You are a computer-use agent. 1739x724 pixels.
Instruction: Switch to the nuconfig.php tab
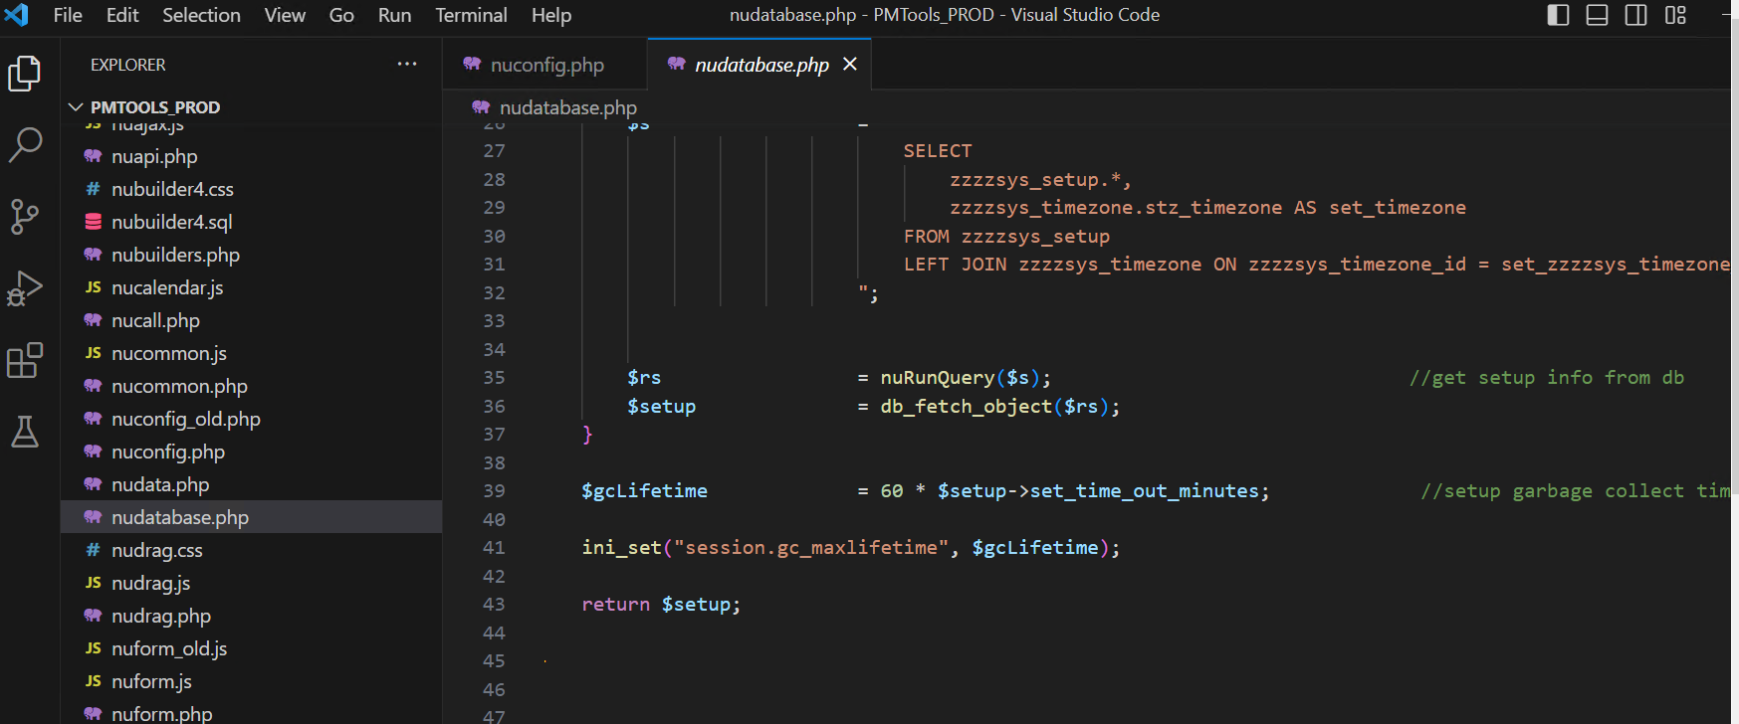point(544,65)
